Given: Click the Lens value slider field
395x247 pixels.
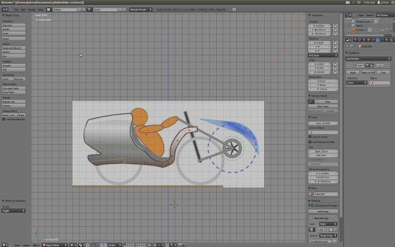Looking at the screenshot, I should coord(323,123).
